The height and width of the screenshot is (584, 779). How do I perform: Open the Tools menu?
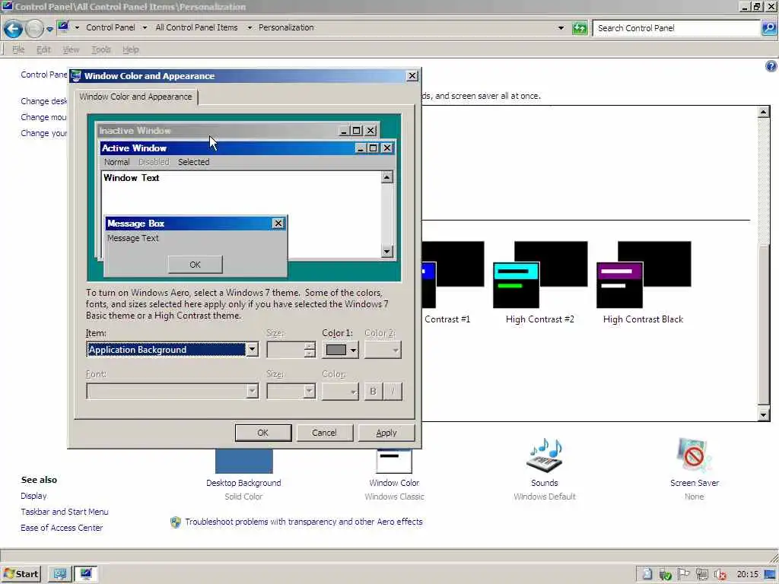101,49
